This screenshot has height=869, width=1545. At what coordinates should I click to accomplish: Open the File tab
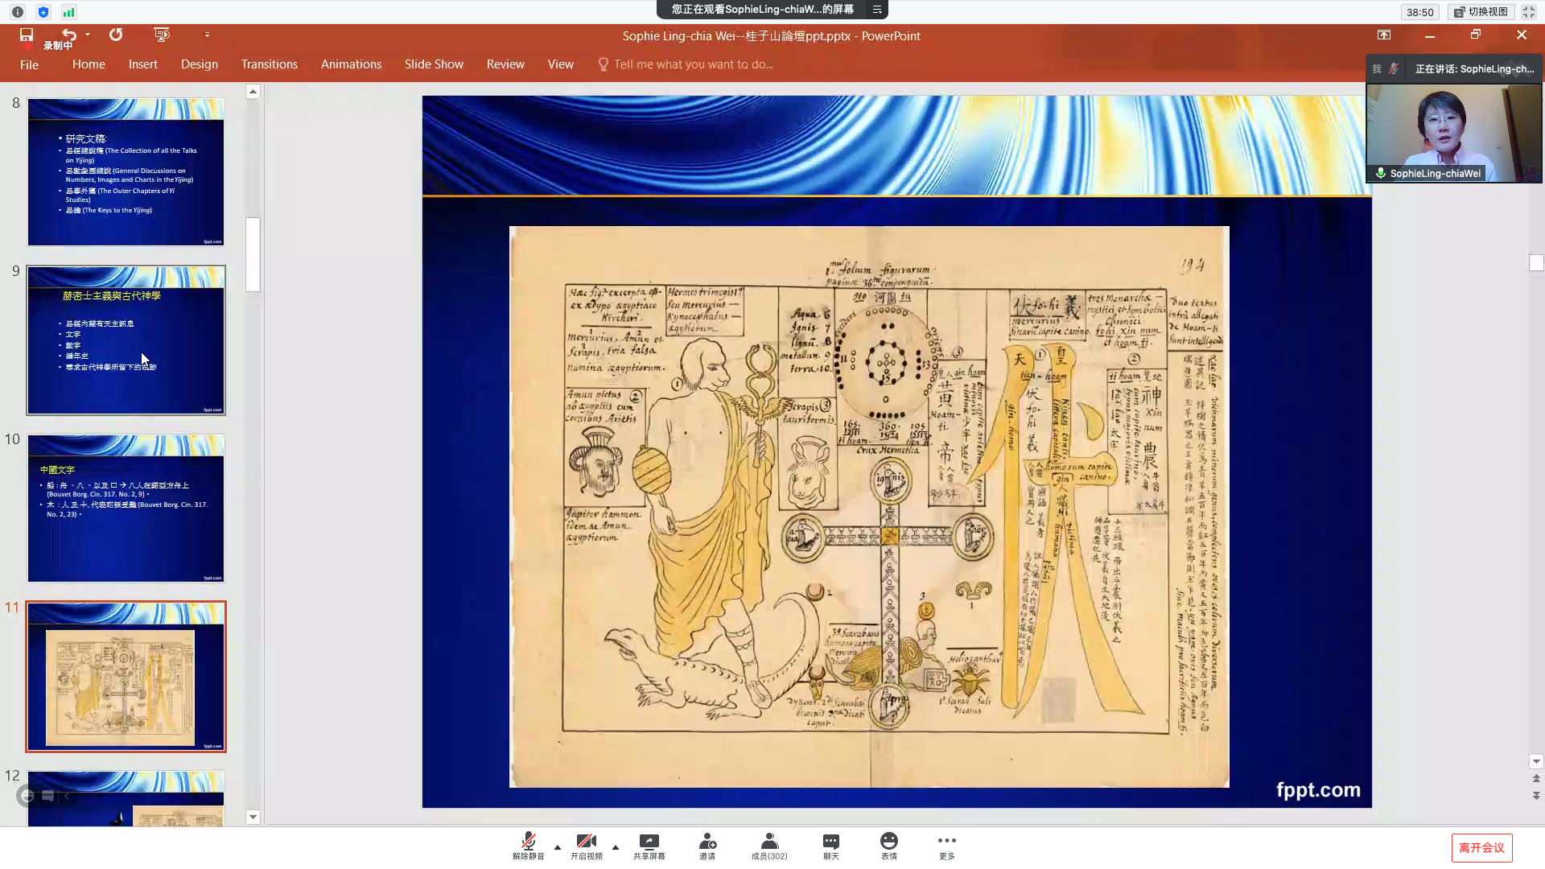coord(29,64)
